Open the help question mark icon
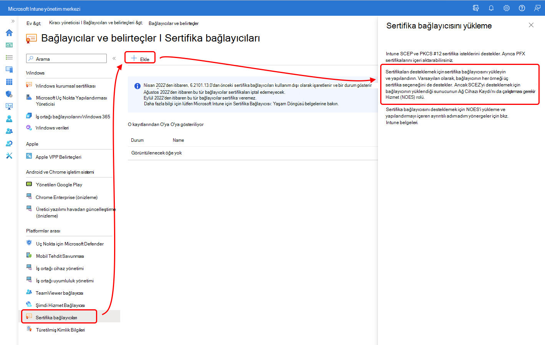This screenshot has height=345, width=545. pyautogui.click(x=522, y=8)
